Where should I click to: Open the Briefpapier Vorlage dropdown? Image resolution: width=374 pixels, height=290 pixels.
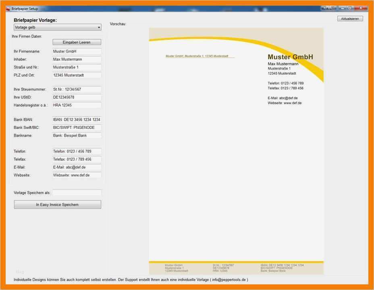[58, 27]
